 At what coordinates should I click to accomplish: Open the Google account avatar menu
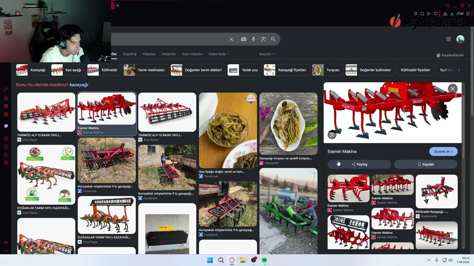coord(460,39)
